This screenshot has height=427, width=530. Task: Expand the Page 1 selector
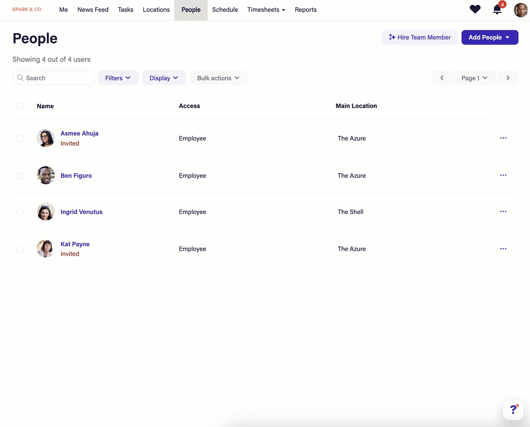pyautogui.click(x=474, y=78)
